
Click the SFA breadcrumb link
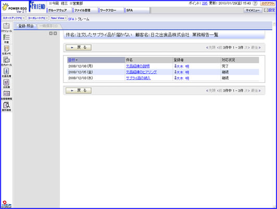coord(71,19)
